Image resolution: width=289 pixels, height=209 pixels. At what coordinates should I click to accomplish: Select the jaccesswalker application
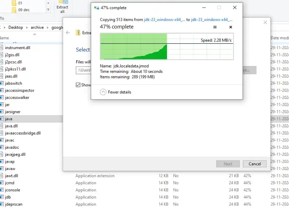tap(17, 97)
